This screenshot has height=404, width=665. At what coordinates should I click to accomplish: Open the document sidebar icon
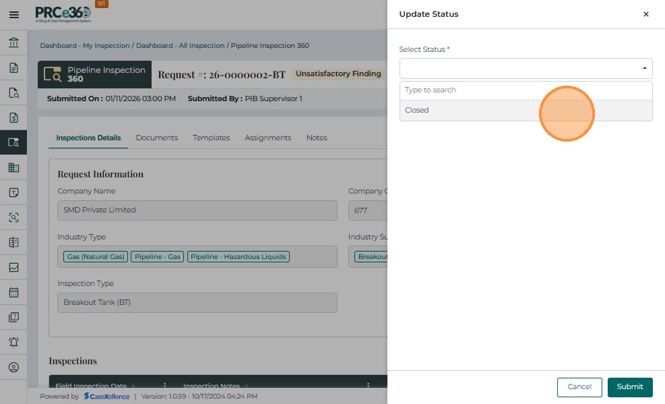13,67
